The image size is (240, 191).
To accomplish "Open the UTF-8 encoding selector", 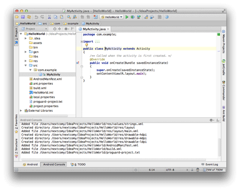I will 176,170.
